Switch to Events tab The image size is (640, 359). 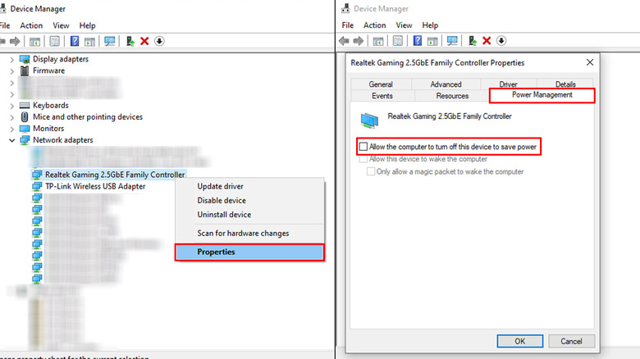click(x=382, y=96)
